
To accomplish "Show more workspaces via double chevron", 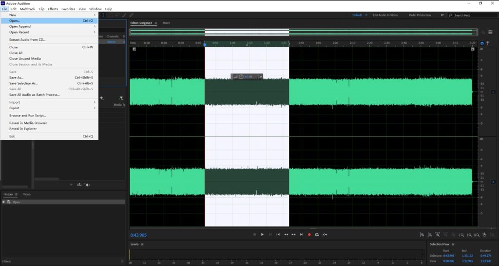I will tap(442, 15).
